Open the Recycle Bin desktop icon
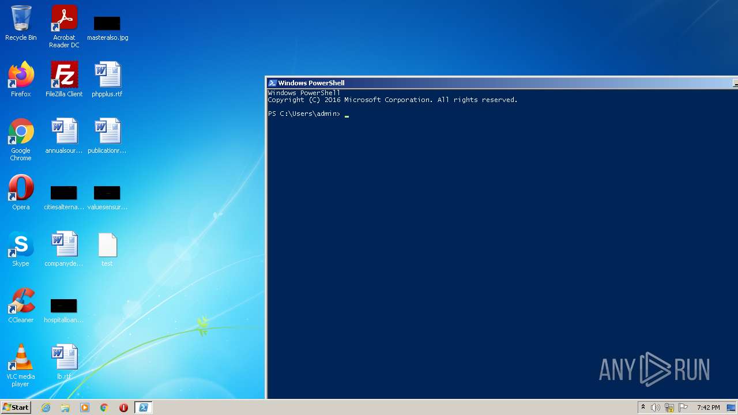Image resolution: width=738 pixels, height=415 pixels. pyautogui.click(x=21, y=23)
